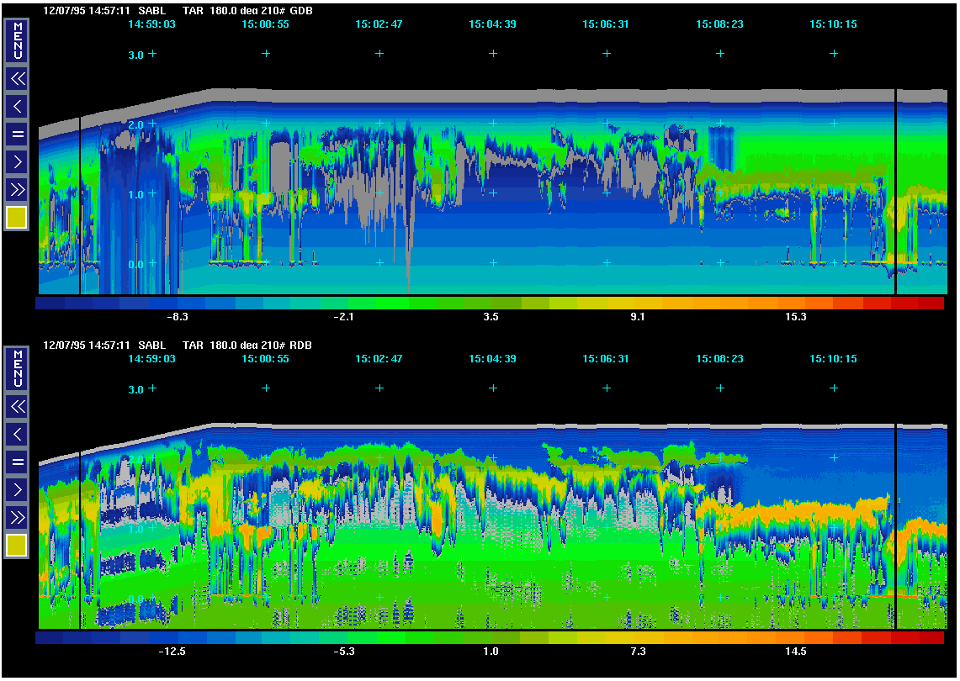This screenshot has width=960, height=681.
Task: Click the single-right arrow in the GDB panel
Action: [x=17, y=161]
